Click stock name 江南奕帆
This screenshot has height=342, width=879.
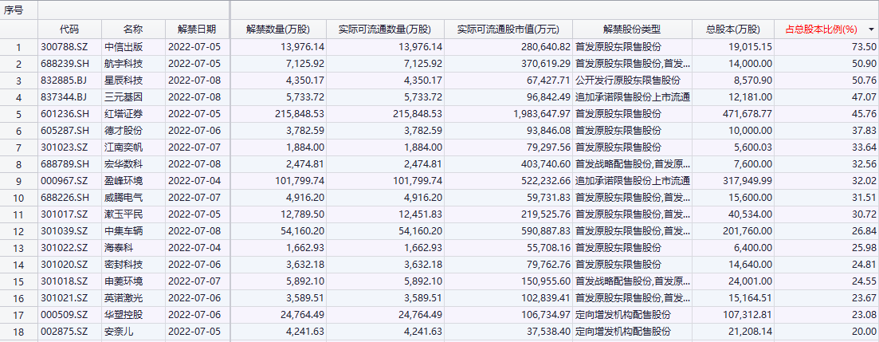[124, 148]
